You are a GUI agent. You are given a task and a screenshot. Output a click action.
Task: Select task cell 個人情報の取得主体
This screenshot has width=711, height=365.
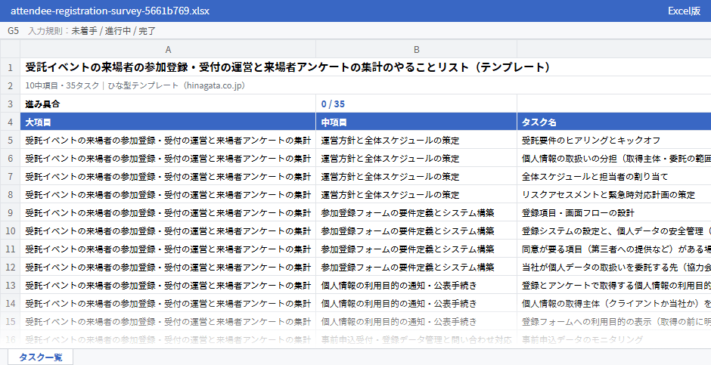click(614, 303)
